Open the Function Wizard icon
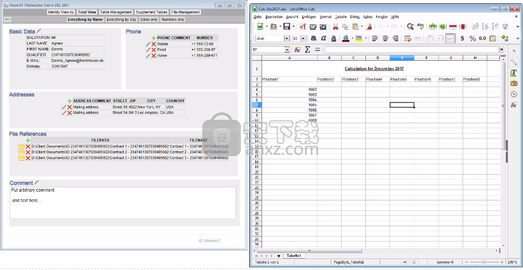This screenshot has height=270, width=523. 298,49
